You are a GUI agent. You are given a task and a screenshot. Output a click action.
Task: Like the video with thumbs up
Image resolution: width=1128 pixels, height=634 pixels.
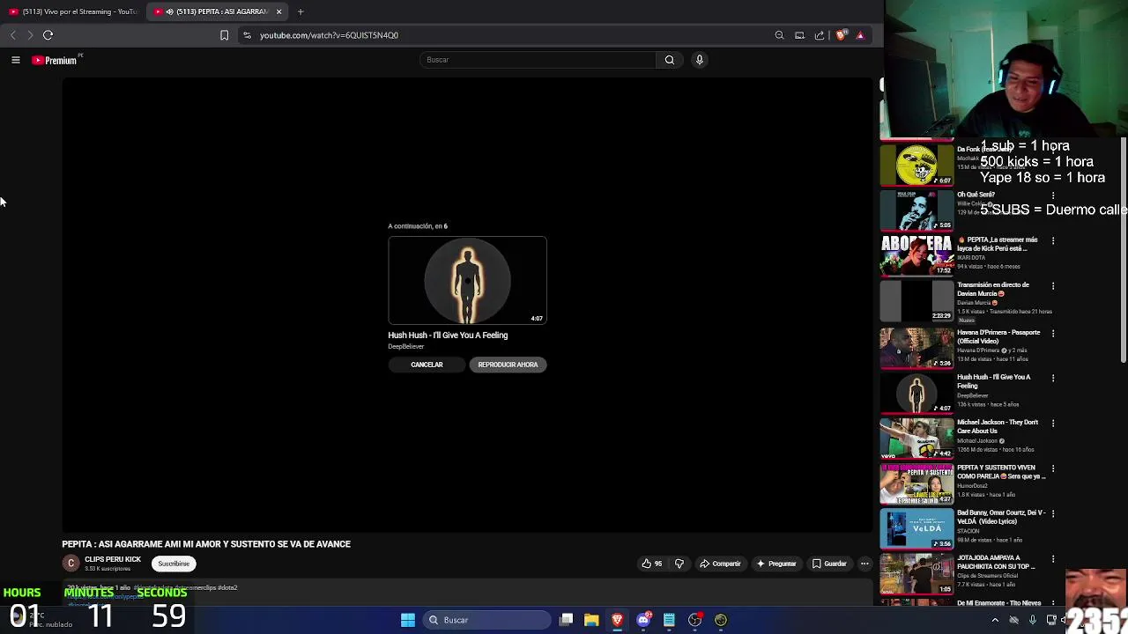(x=652, y=564)
